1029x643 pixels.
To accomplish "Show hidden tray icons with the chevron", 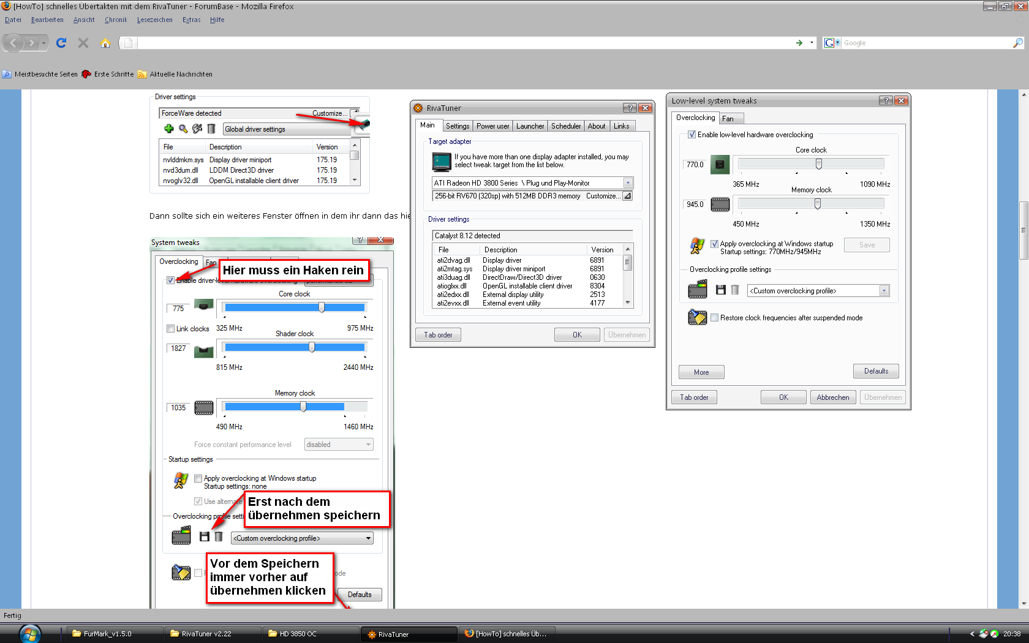I will pyautogui.click(x=972, y=634).
